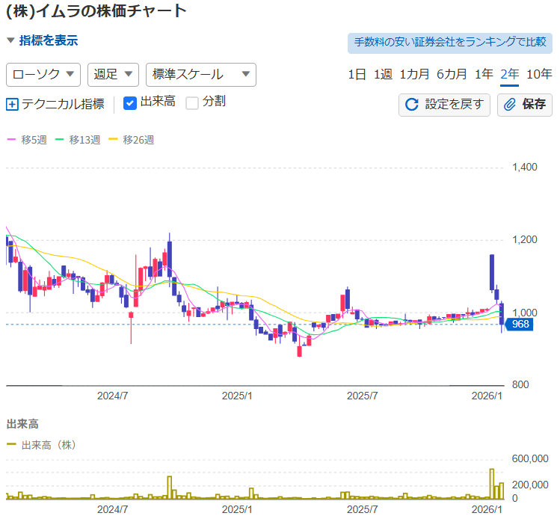The height and width of the screenshot is (516, 560).
Task: Uncheck the 出来高 checkbox
Action: (129, 102)
